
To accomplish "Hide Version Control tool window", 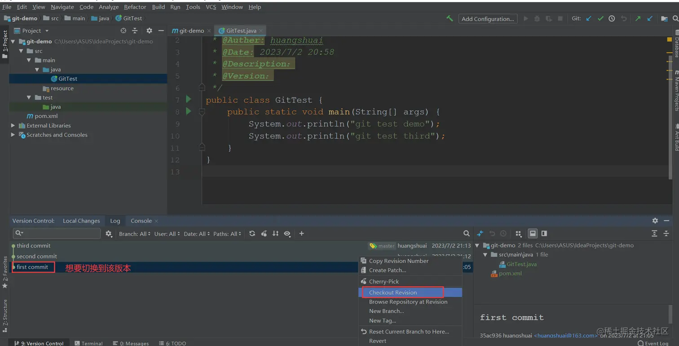I will 666,221.
